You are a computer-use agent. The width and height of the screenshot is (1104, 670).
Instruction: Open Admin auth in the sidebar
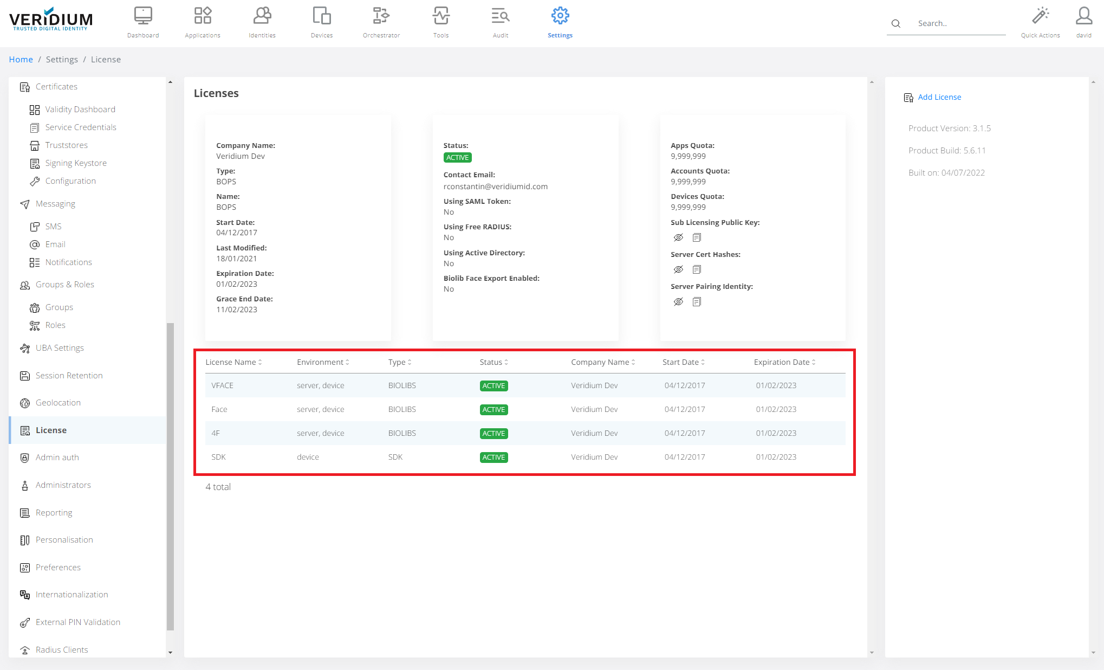click(57, 458)
